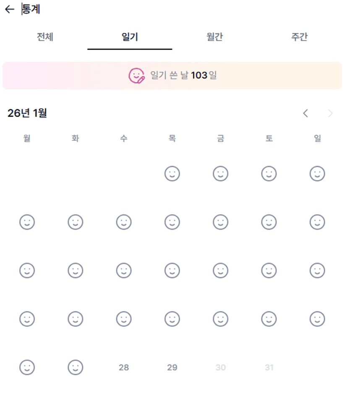This screenshot has height=397, width=347.
Task: Open the smiley for Tuesday January 27
Action: tap(76, 368)
